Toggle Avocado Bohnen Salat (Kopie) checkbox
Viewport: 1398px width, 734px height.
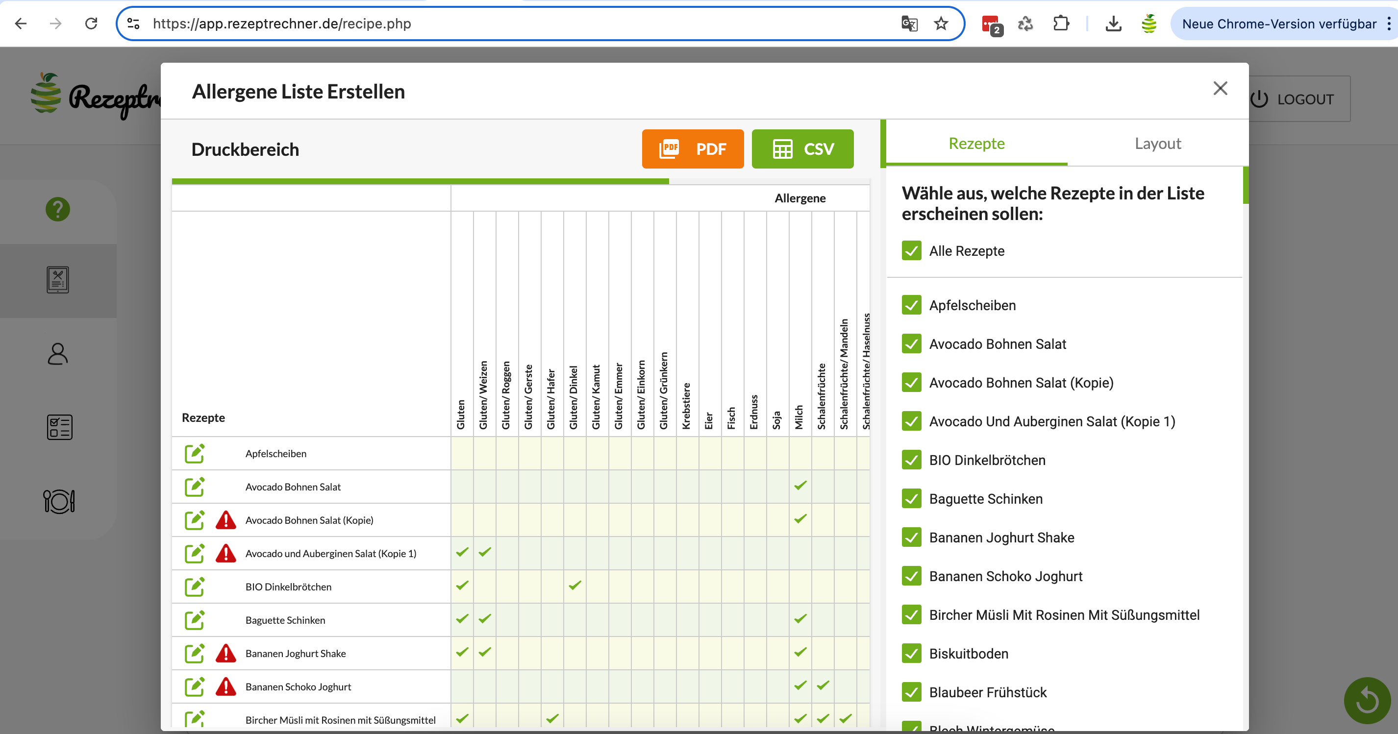[911, 383]
